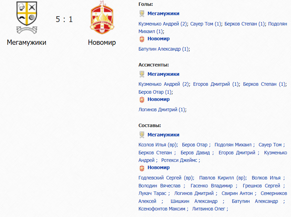Click the large Мегамужики team crest logo
Screen dimensions: 291x217
(x=27, y=18)
